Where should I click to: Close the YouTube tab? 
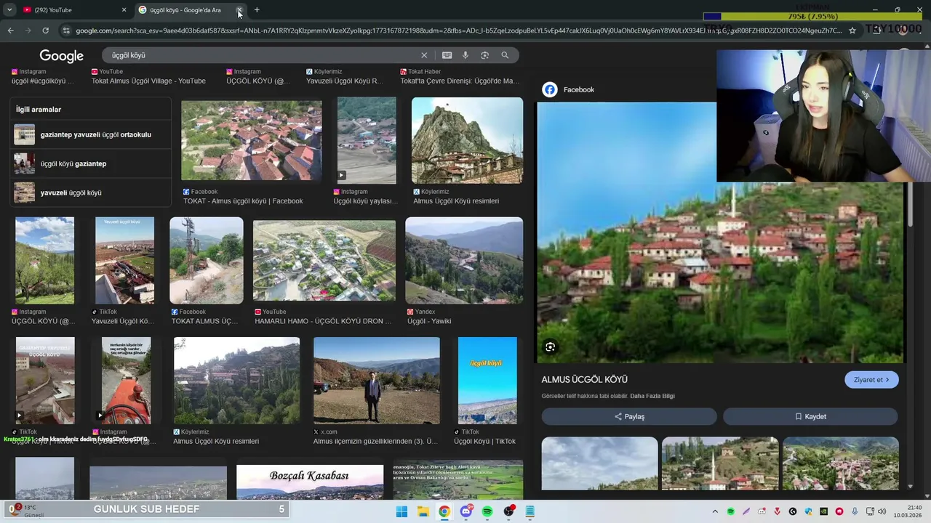(x=124, y=10)
